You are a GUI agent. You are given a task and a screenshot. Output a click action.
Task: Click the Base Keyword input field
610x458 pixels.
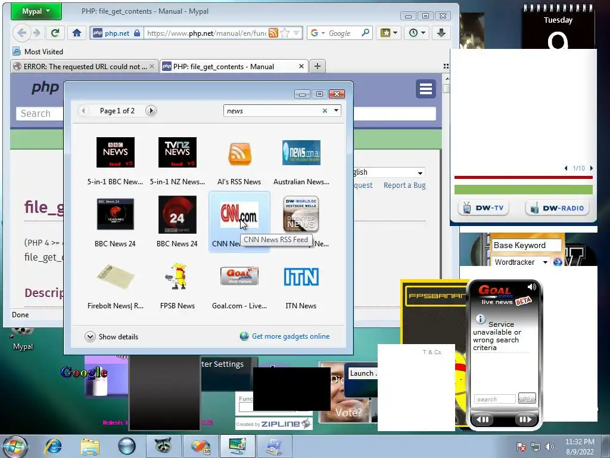525,245
